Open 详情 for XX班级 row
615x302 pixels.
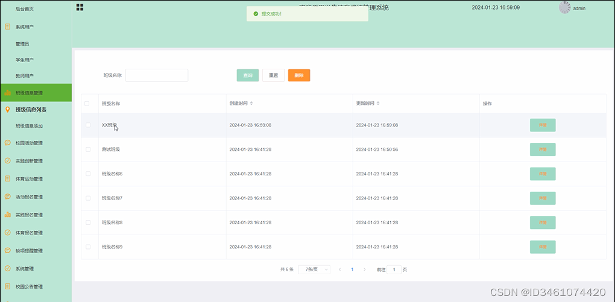click(543, 125)
